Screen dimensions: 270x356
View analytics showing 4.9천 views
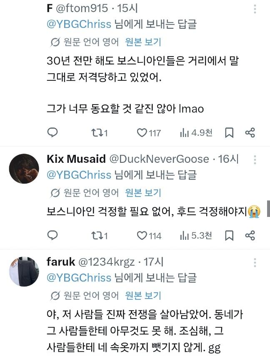pyautogui.click(x=196, y=132)
